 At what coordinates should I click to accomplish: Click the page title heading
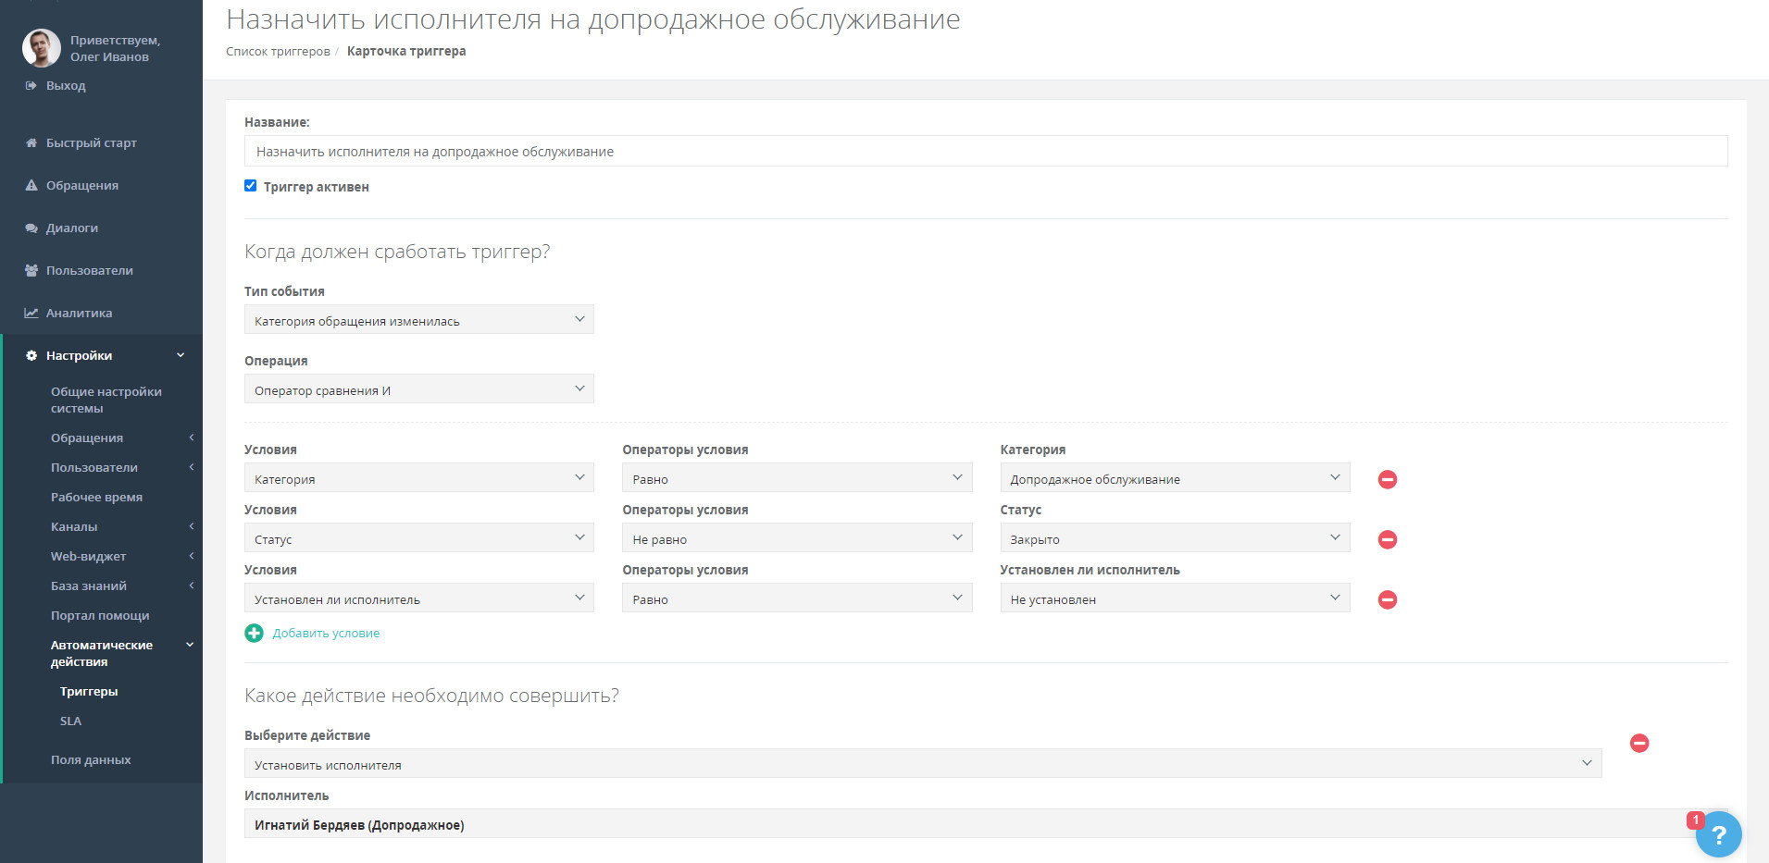tap(593, 19)
